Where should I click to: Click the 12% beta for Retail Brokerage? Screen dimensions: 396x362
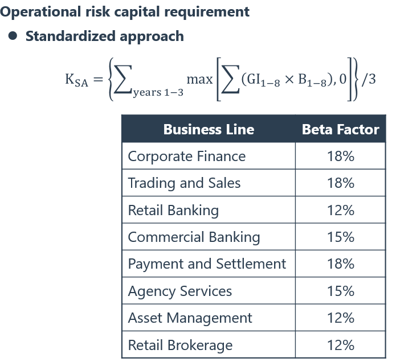341,345
